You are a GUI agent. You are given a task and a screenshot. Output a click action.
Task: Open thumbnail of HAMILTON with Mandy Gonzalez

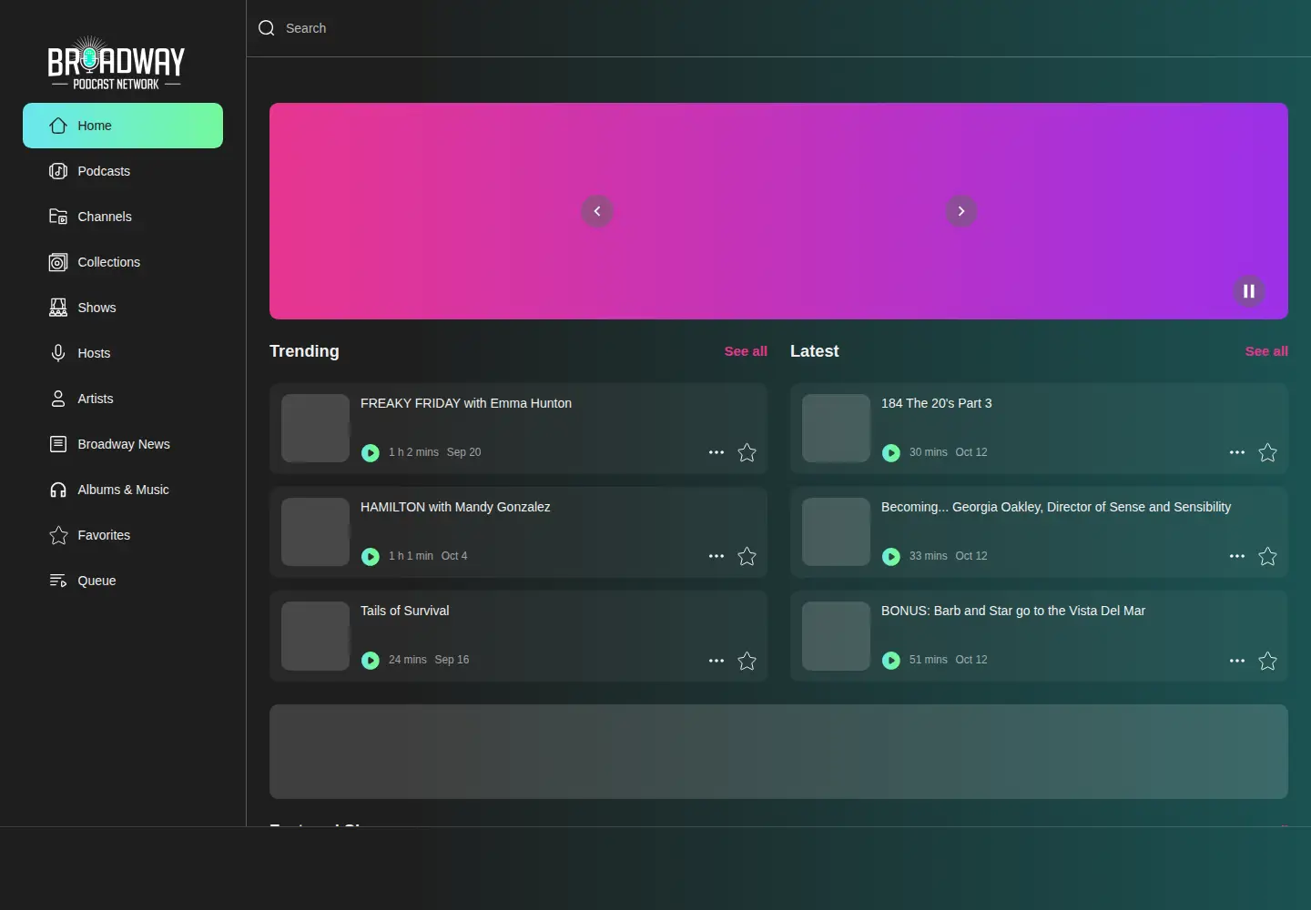point(315,532)
